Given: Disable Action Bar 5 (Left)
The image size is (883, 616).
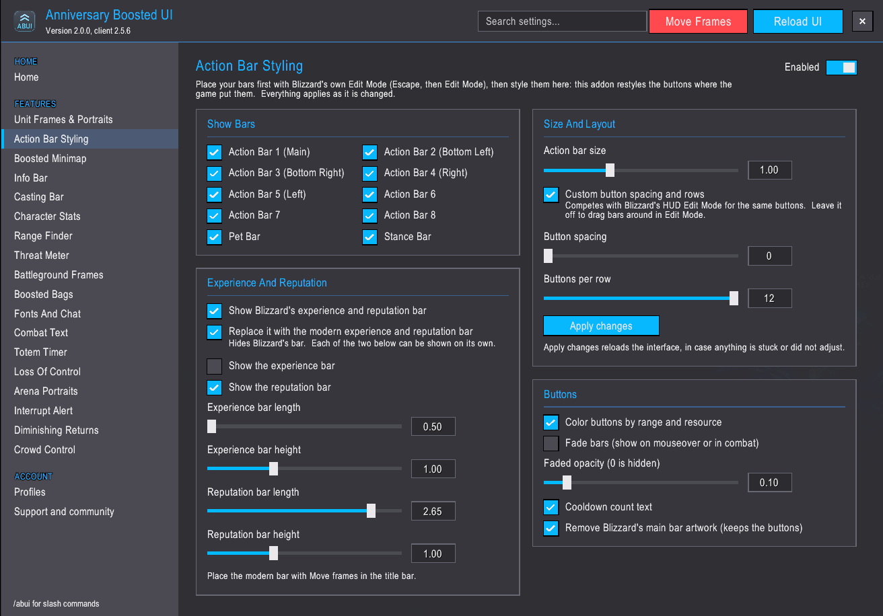Looking at the screenshot, I should coord(214,194).
